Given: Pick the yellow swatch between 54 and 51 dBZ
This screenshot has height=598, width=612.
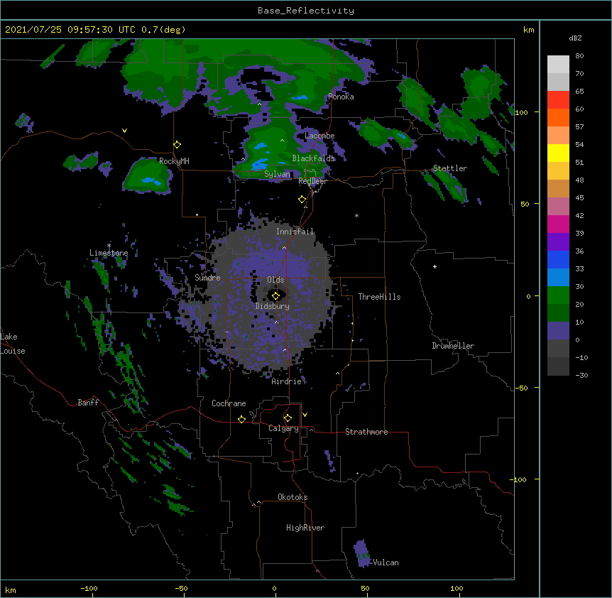Looking at the screenshot, I should (x=558, y=153).
